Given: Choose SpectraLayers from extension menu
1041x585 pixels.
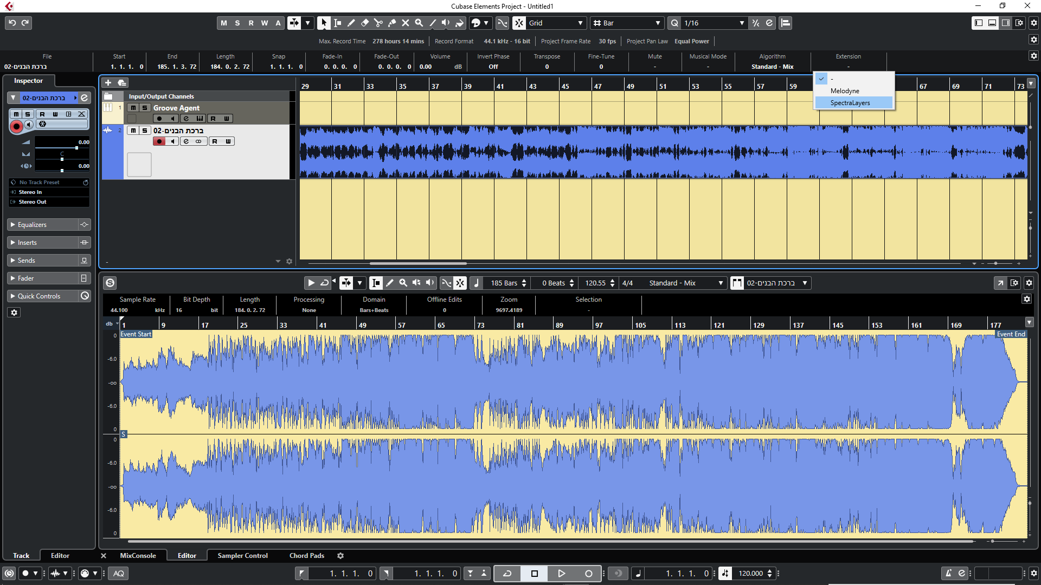Looking at the screenshot, I should point(850,103).
